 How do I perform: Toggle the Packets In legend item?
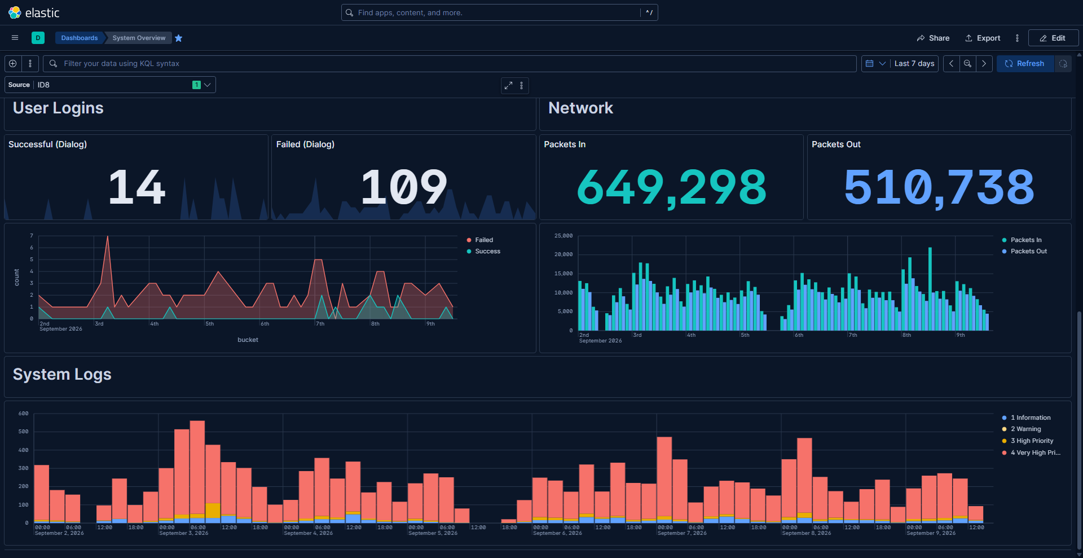[x=1025, y=240]
